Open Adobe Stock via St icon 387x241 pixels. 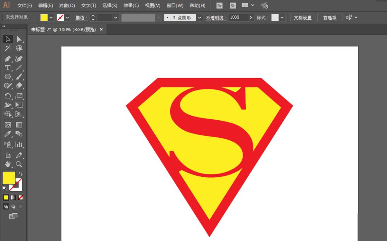coord(233,5)
